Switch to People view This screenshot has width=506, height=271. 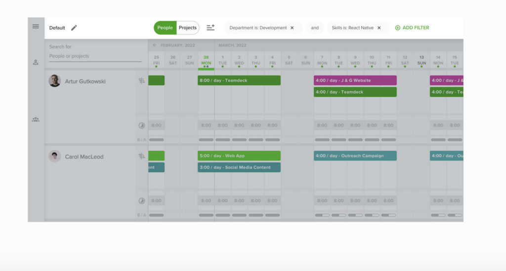(165, 28)
